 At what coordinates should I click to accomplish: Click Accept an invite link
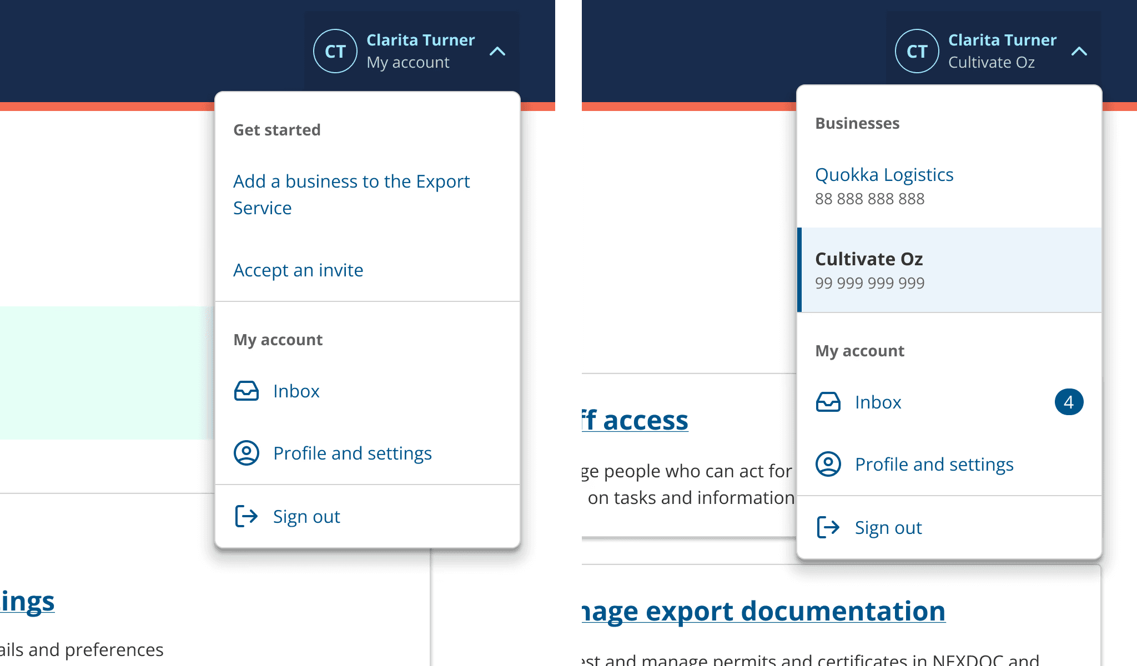click(298, 270)
